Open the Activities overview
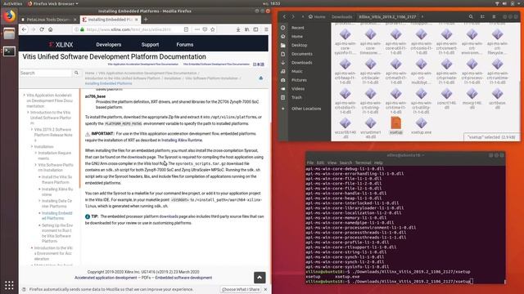The height and width of the screenshot is (294, 524). (12, 3)
